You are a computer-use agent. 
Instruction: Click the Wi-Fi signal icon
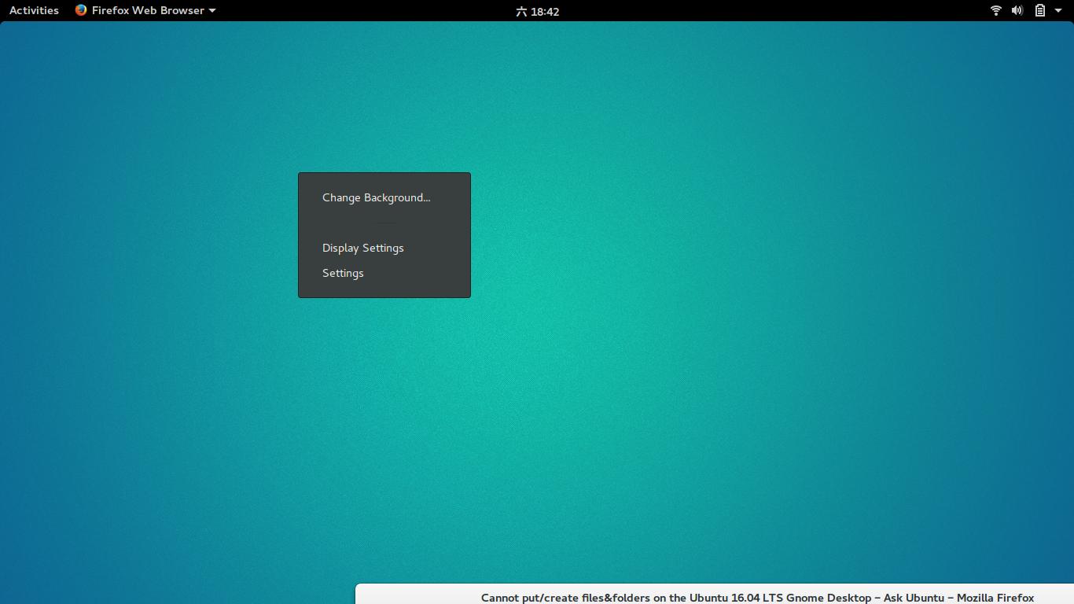(x=995, y=10)
